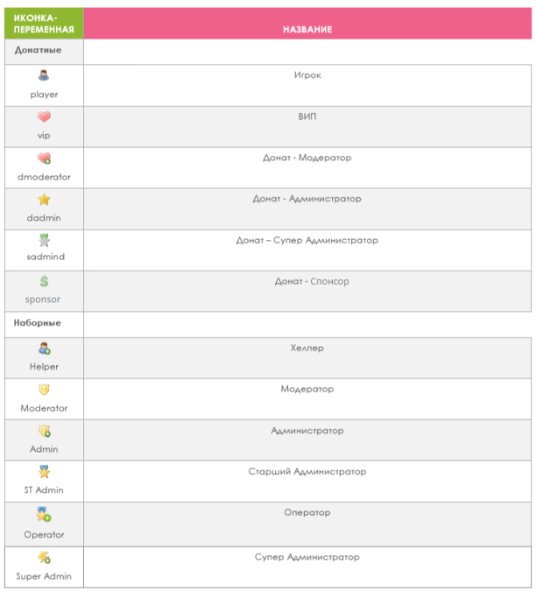Click the Helper user-plus icon
Image resolution: width=536 pixels, height=592 pixels.
coord(44,349)
